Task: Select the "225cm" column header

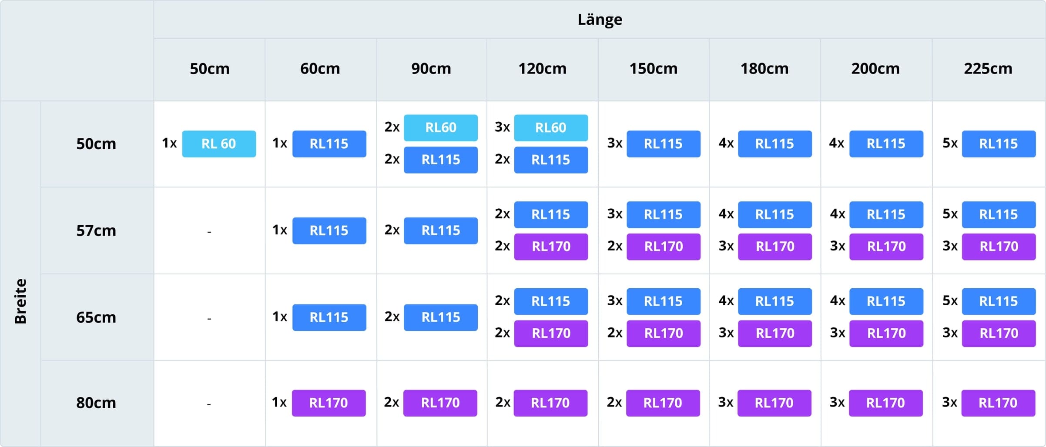Action: pos(988,69)
